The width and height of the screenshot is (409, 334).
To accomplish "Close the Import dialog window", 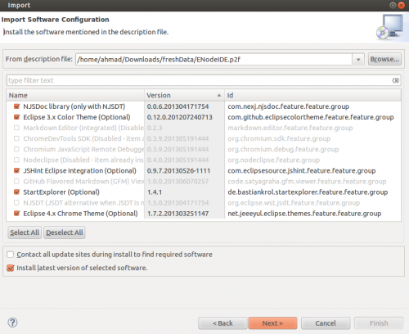I will 402,5.
